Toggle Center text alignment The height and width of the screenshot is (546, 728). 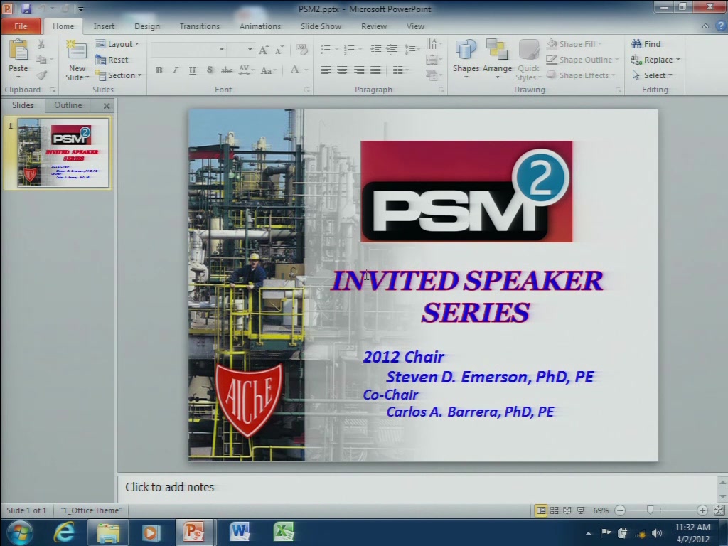(x=342, y=70)
